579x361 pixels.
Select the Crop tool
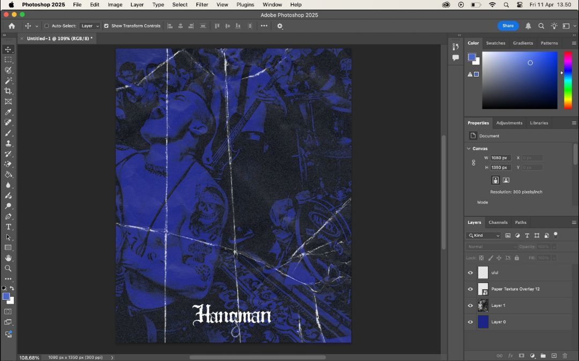(x=8, y=91)
